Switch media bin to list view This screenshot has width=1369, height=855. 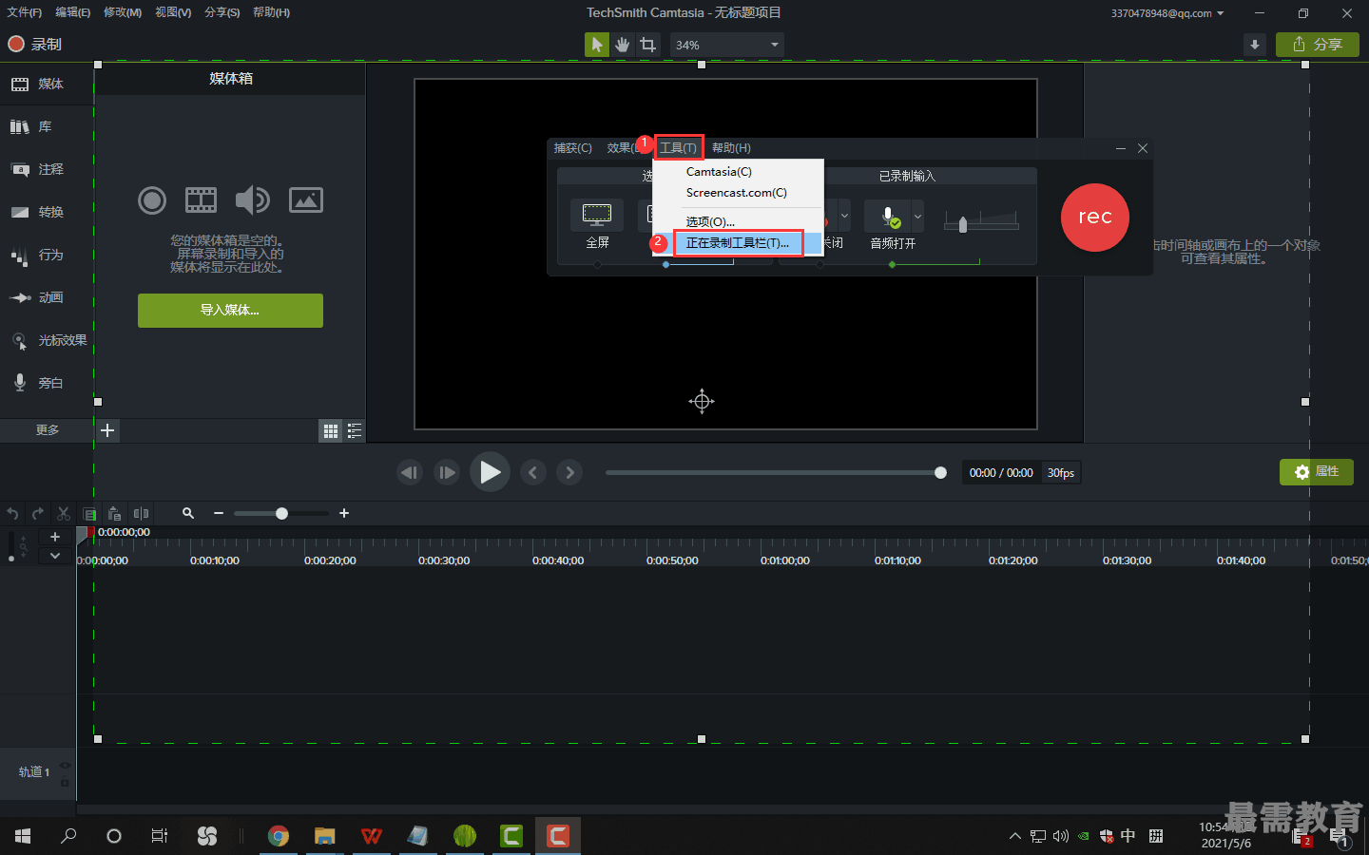pyautogui.click(x=355, y=431)
